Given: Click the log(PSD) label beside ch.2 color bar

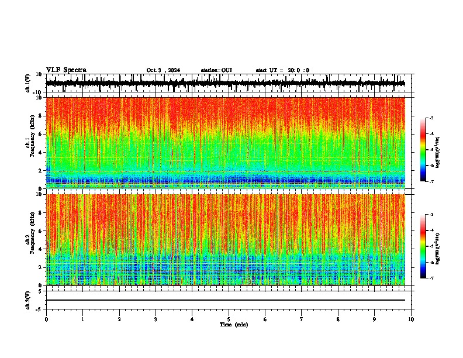Looking at the screenshot, I should click(437, 249).
